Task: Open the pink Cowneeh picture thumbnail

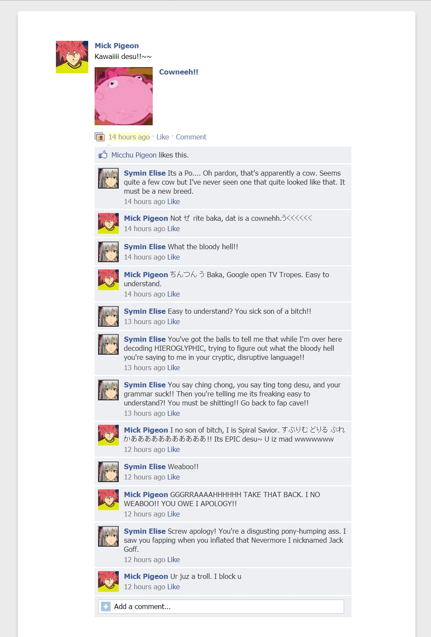Action: tap(123, 96)
